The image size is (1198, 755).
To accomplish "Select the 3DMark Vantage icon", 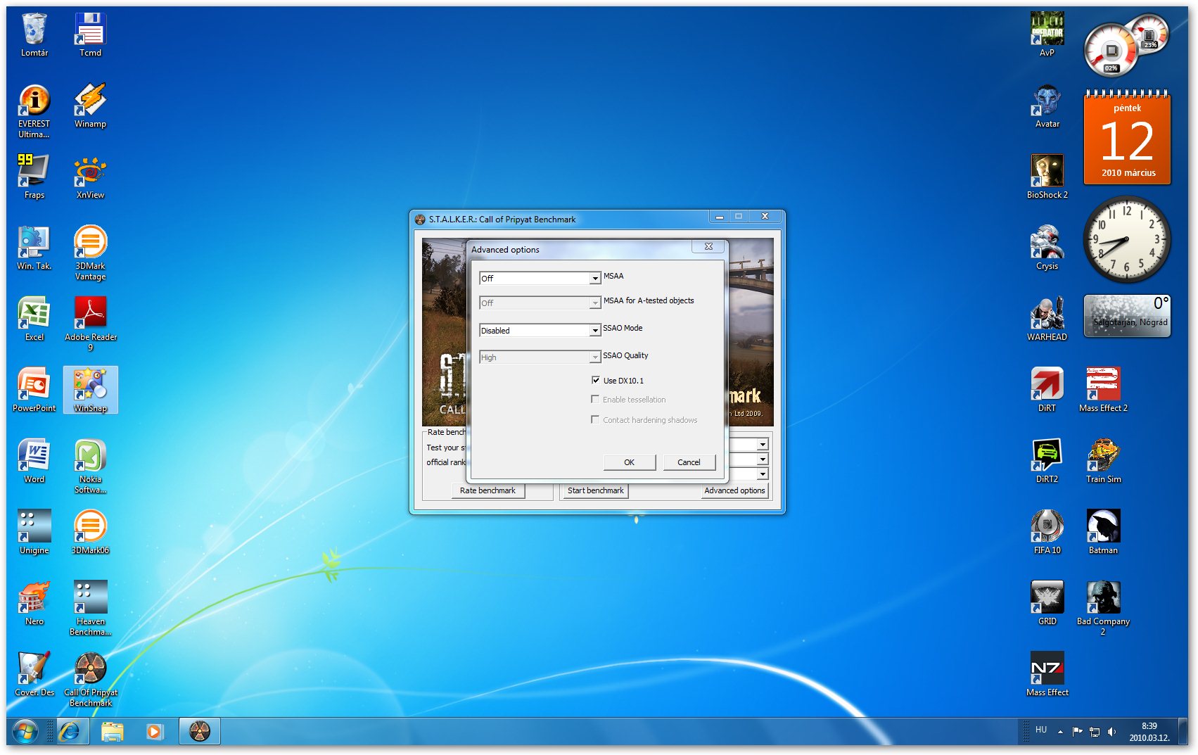I will coord(90,253).
